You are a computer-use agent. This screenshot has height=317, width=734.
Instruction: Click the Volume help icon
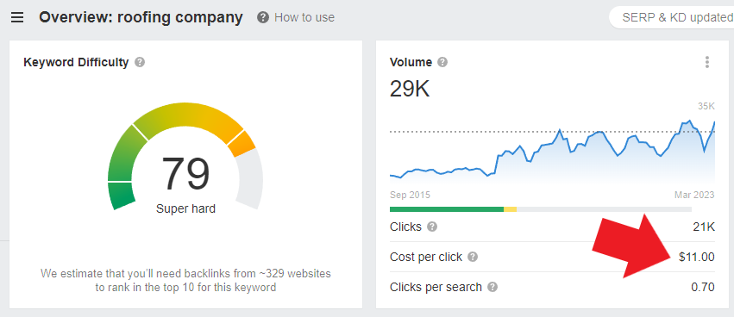tap(442, 62)
